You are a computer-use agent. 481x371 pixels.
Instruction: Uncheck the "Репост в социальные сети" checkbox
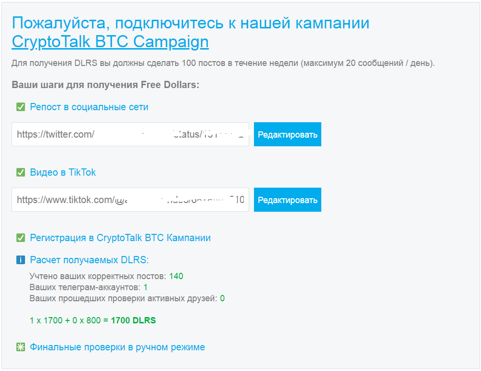(20, 107)
